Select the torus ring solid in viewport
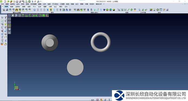Screen dimensions: 188x101 101,42
